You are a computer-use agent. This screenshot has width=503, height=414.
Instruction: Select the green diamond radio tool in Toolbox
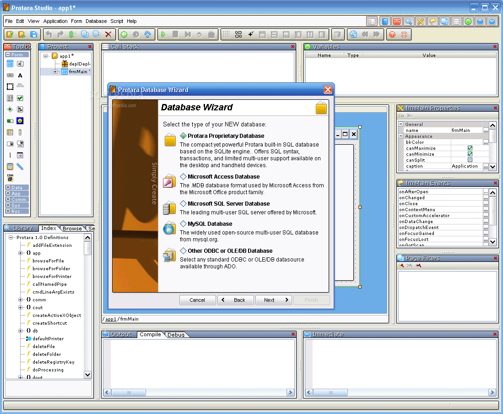tap(10, 109)
